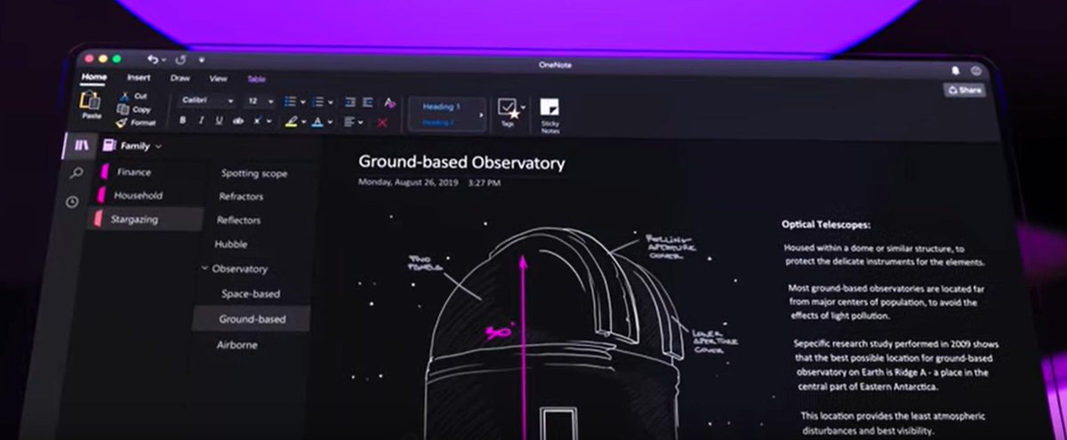Click the Redo arrow
The height and width of the screenshot is (440, 1067).
click(x=181, y=60)
